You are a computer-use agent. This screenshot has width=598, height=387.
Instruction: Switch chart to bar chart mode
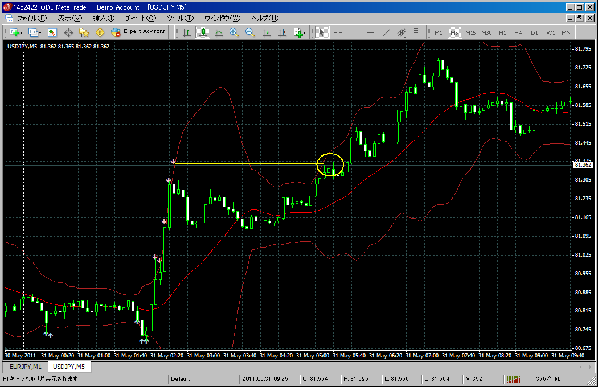[186, 32]
